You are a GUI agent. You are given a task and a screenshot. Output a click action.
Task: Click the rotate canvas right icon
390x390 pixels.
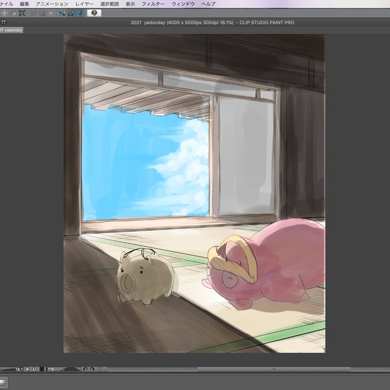click(x=92, y=369)
